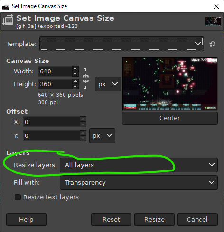
Task: Expand the Fill with Transparency dropdown
Action: tap(139, 182)
